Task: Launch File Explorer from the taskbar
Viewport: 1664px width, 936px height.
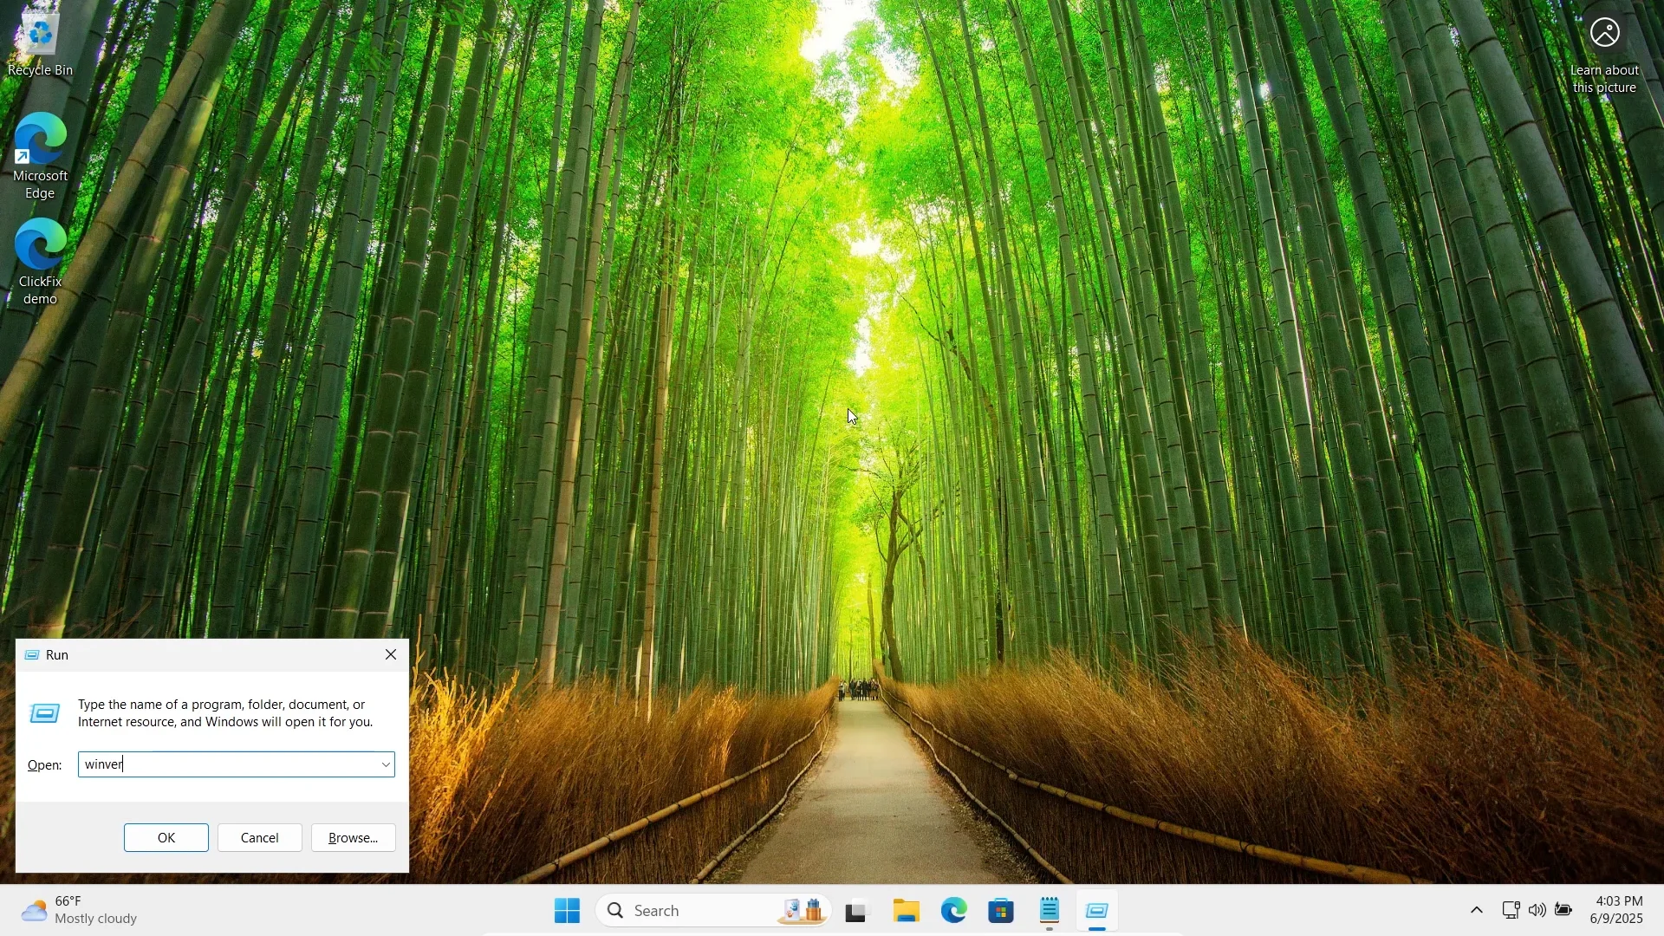Action: click(907, 911)
